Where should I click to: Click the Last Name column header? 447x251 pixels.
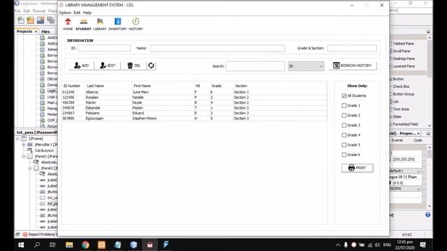point(109,86)
